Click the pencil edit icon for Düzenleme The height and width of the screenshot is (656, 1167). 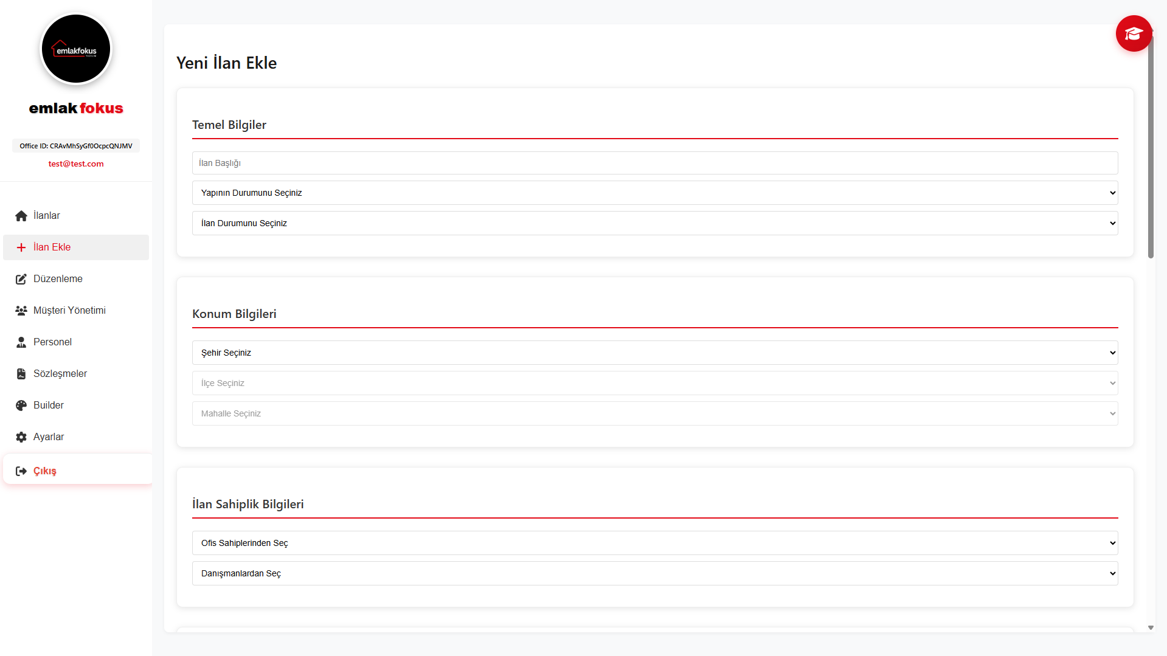pyautogui.click(x=21, y=279)
